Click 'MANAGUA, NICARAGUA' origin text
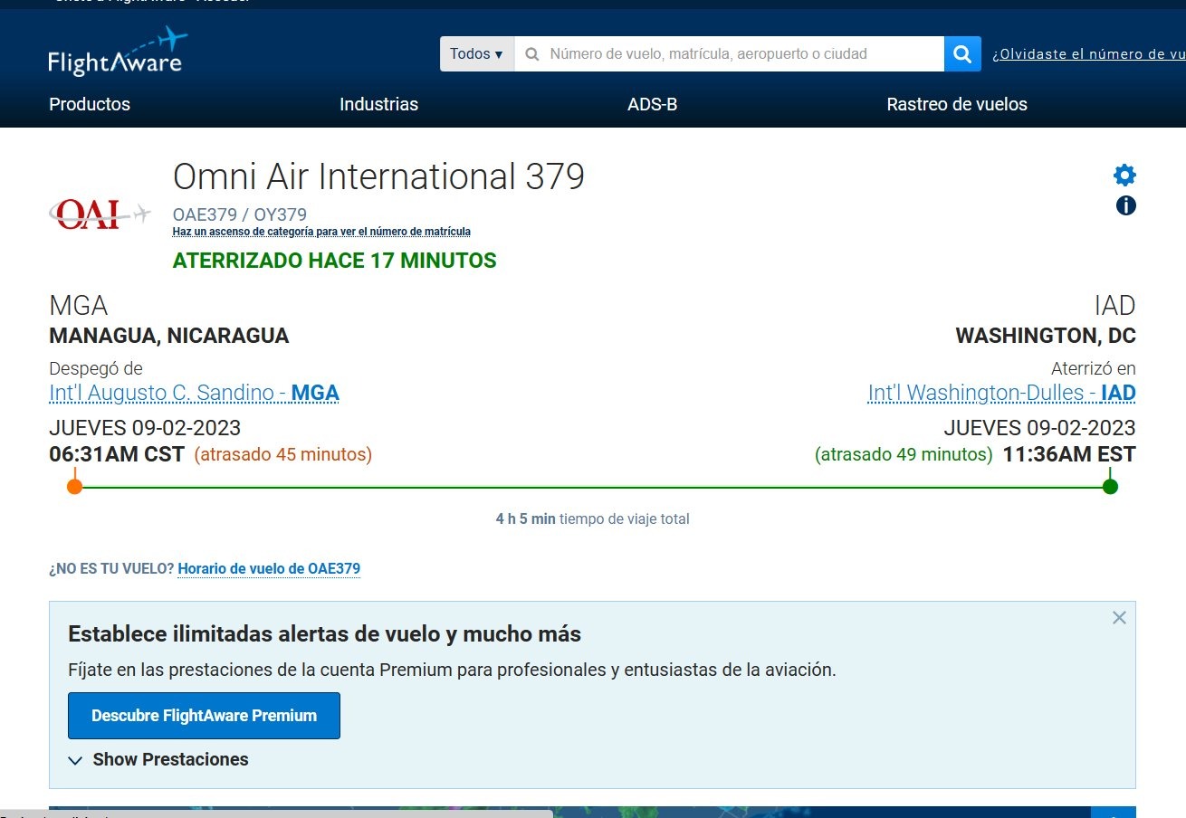 [x=169, y=336]
